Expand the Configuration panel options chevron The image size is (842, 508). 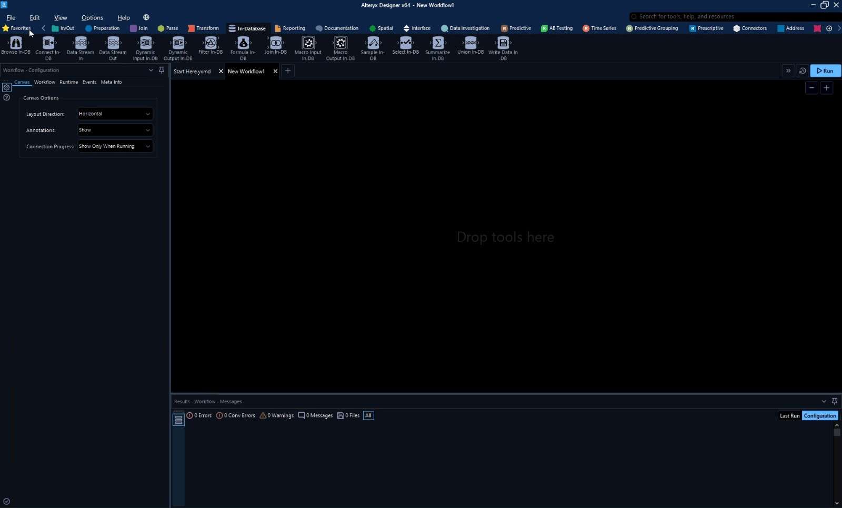coord(151,70)
